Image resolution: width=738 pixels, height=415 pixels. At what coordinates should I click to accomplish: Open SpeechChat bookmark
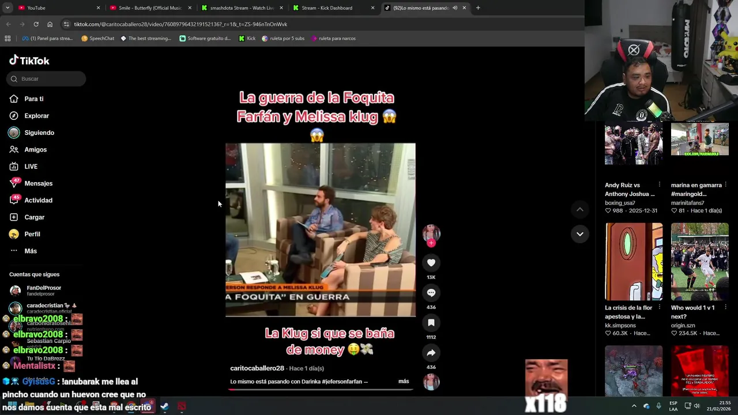[97, 39]
